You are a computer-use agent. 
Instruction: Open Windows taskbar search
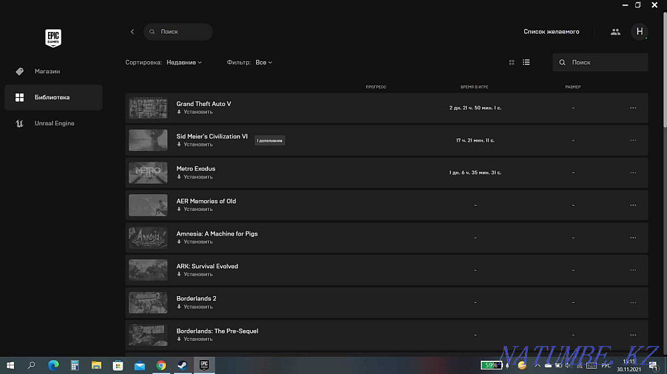pos(31,365)
